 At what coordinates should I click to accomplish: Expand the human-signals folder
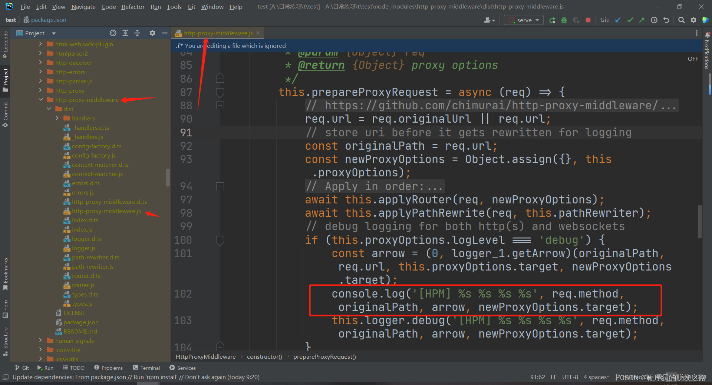coord(40,341)
